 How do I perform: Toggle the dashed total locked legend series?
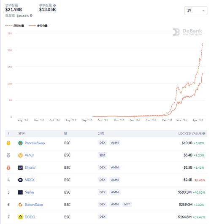click(15, 26)
